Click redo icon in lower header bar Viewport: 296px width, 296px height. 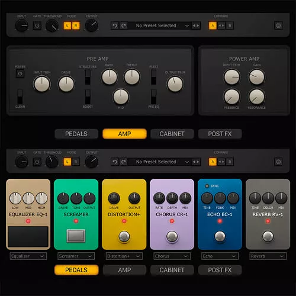pos(124,162)
